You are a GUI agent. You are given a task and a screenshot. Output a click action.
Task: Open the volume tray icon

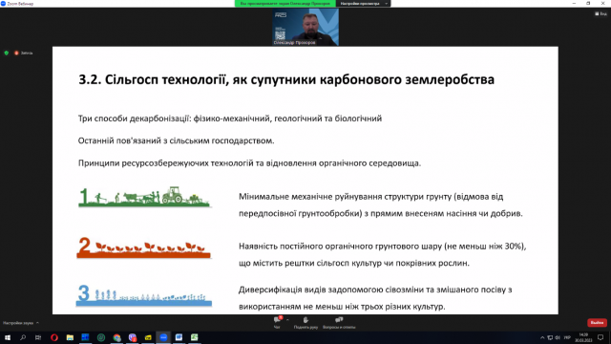558,337
